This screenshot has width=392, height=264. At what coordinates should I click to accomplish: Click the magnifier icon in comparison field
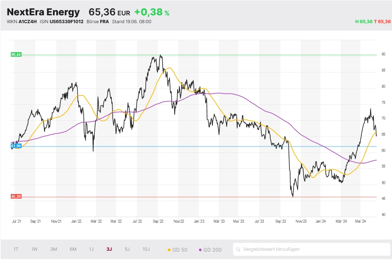pyautogui.click(x=238, y=249)
